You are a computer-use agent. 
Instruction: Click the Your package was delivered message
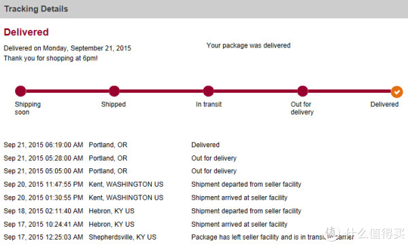(x=248, y=45)
